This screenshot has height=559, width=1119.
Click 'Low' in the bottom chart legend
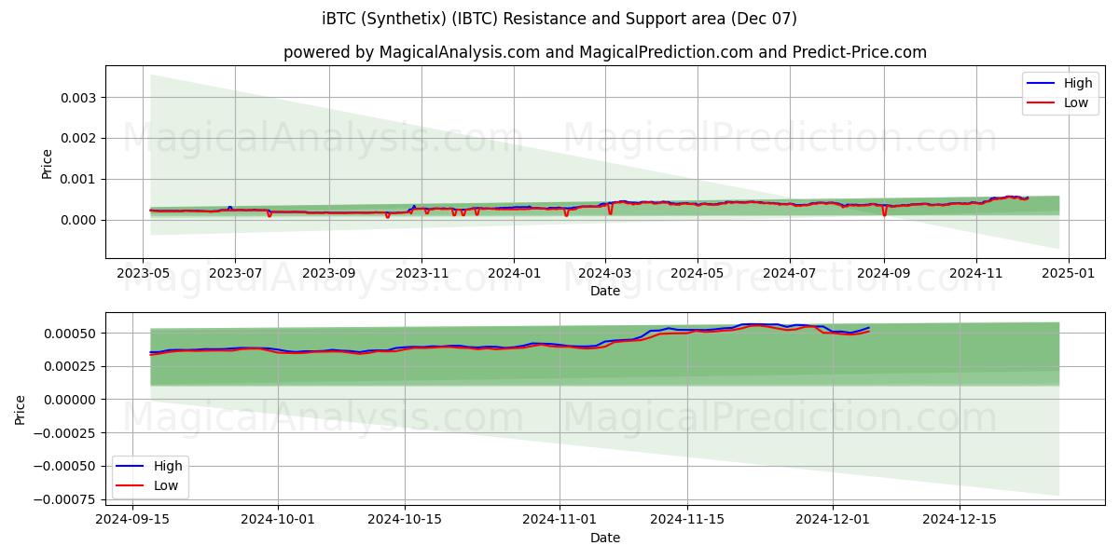pos(165,484)
